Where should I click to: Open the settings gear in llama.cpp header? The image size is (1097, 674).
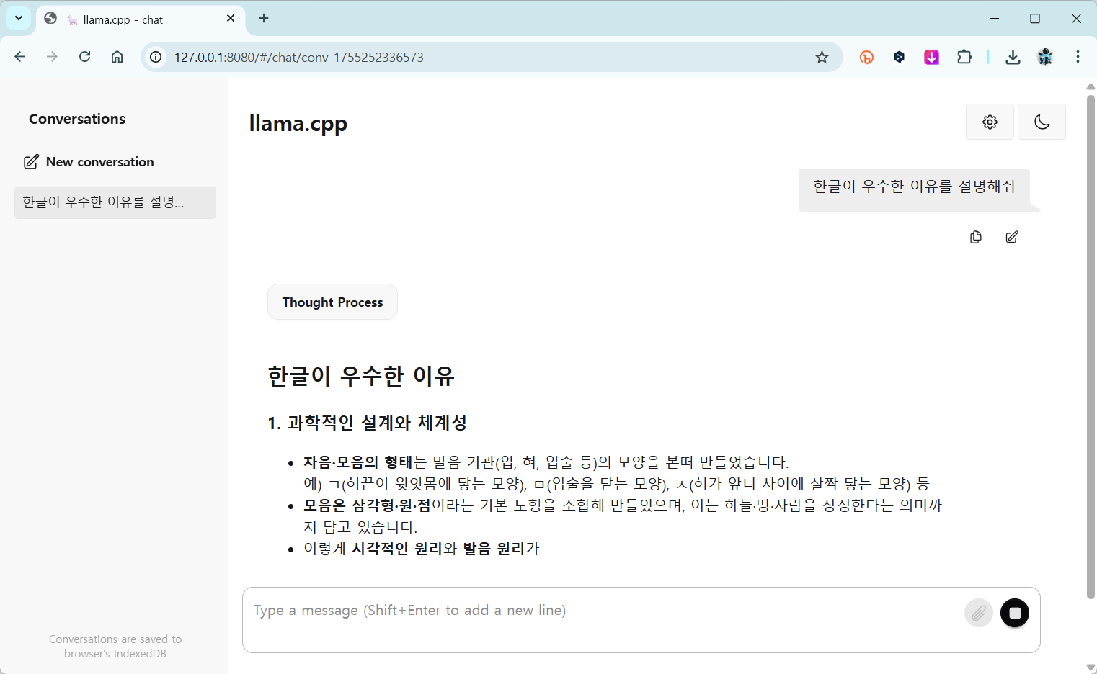click(x=990, y=122)
